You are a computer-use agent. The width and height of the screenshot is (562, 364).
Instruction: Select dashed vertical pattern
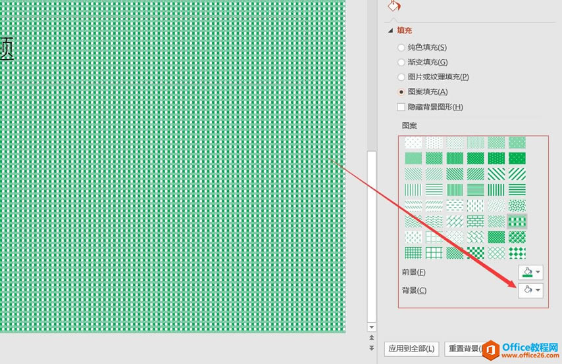click(x=476, y=206)
